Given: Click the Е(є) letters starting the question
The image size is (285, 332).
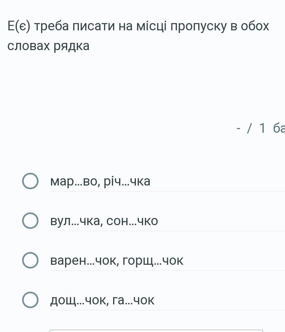Looking at the screenshot, I should point(19,26).
